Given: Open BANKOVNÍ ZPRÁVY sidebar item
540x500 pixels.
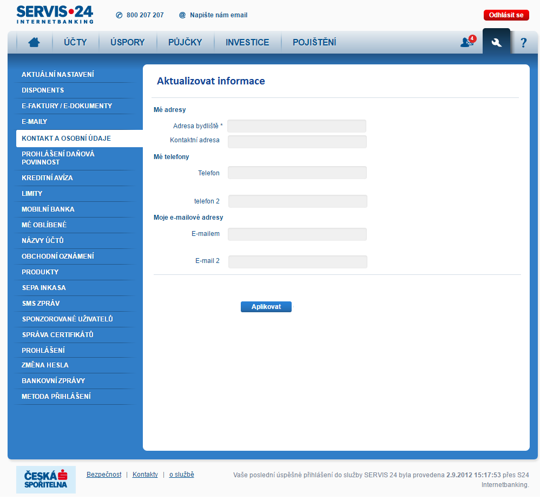Looking at the screenshot, I should 54,381.
